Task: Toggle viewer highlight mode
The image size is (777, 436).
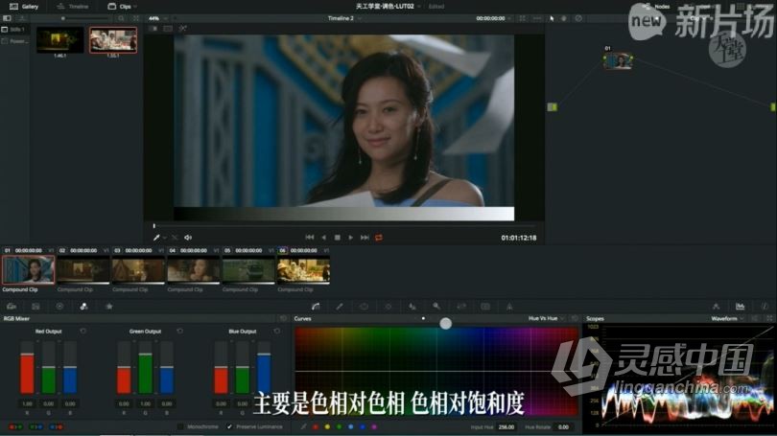Action: click(183, 29)
